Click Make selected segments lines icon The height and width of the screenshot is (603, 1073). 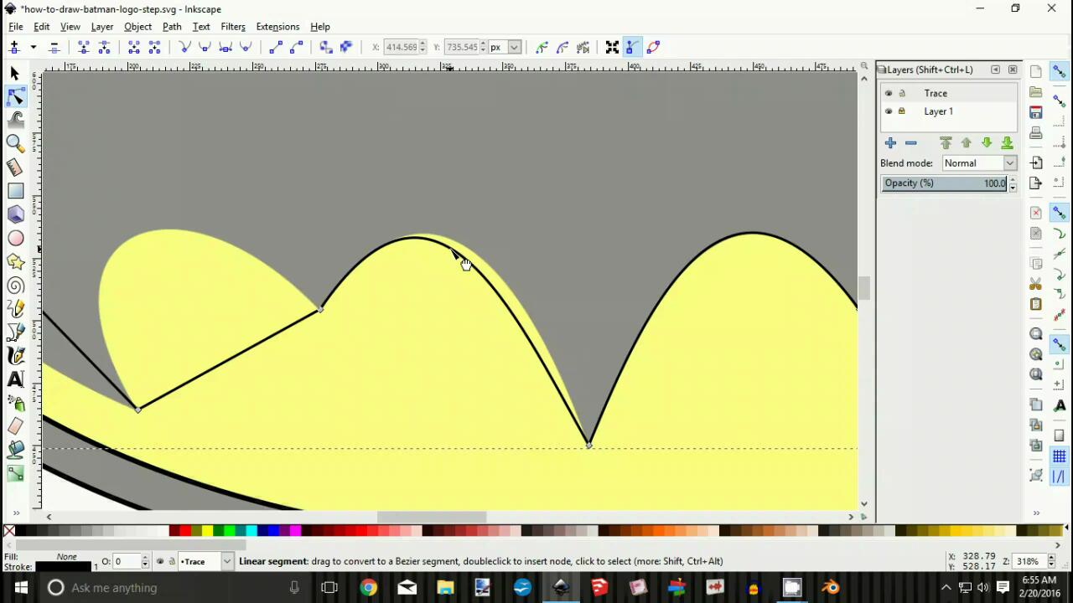(276, 47)
